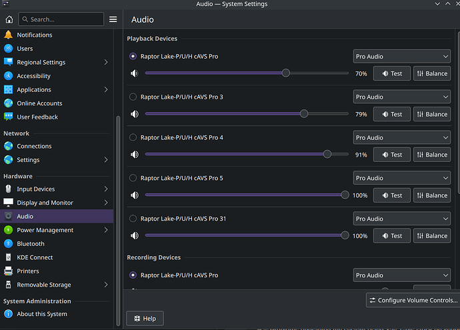The width and height of the screenshot is (460, 330).
Task: Select cAVS Pro 4 playback radio button
Action: 133,137
